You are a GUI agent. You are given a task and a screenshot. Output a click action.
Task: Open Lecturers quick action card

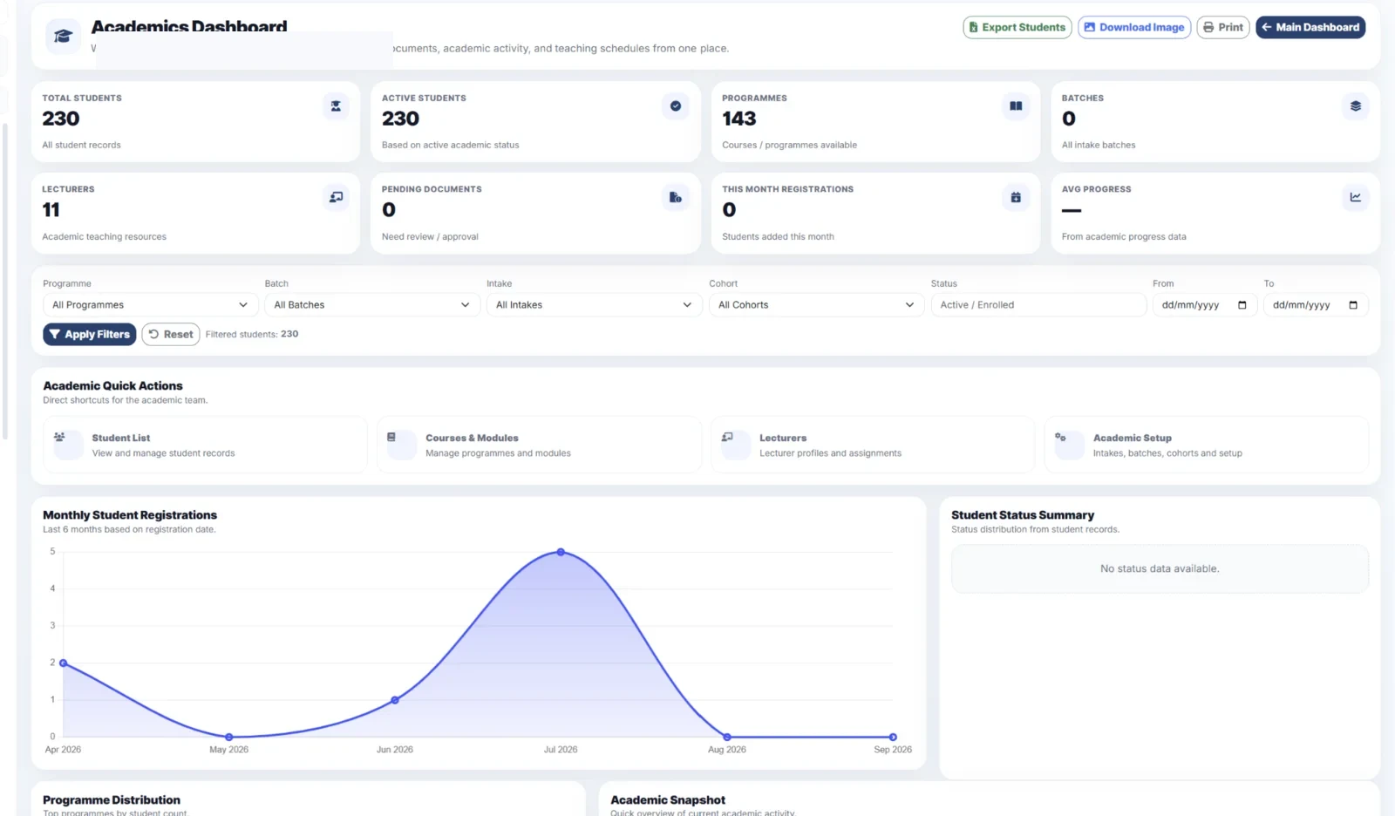pyautogui.click(x=873, y=445)
